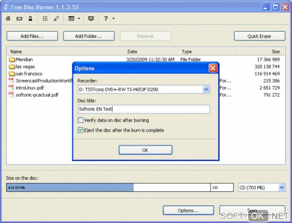This screenshot has width=292, height=223.
Task: Click size value 215 386
Action: (271, 81)
